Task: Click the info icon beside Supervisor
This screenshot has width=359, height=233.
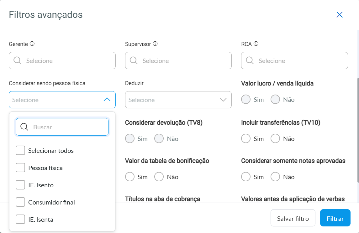Action: point(155,44)
